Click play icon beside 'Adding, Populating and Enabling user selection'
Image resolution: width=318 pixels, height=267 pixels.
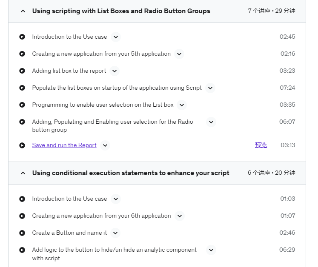click(x=22, y=122)
